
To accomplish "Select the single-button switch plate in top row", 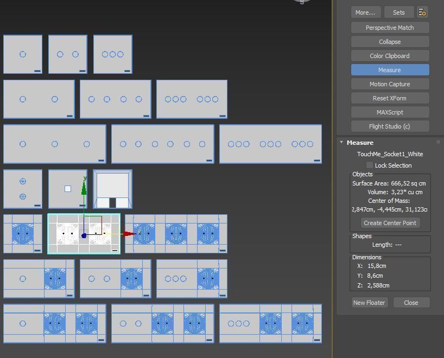I will coord(23,54).
